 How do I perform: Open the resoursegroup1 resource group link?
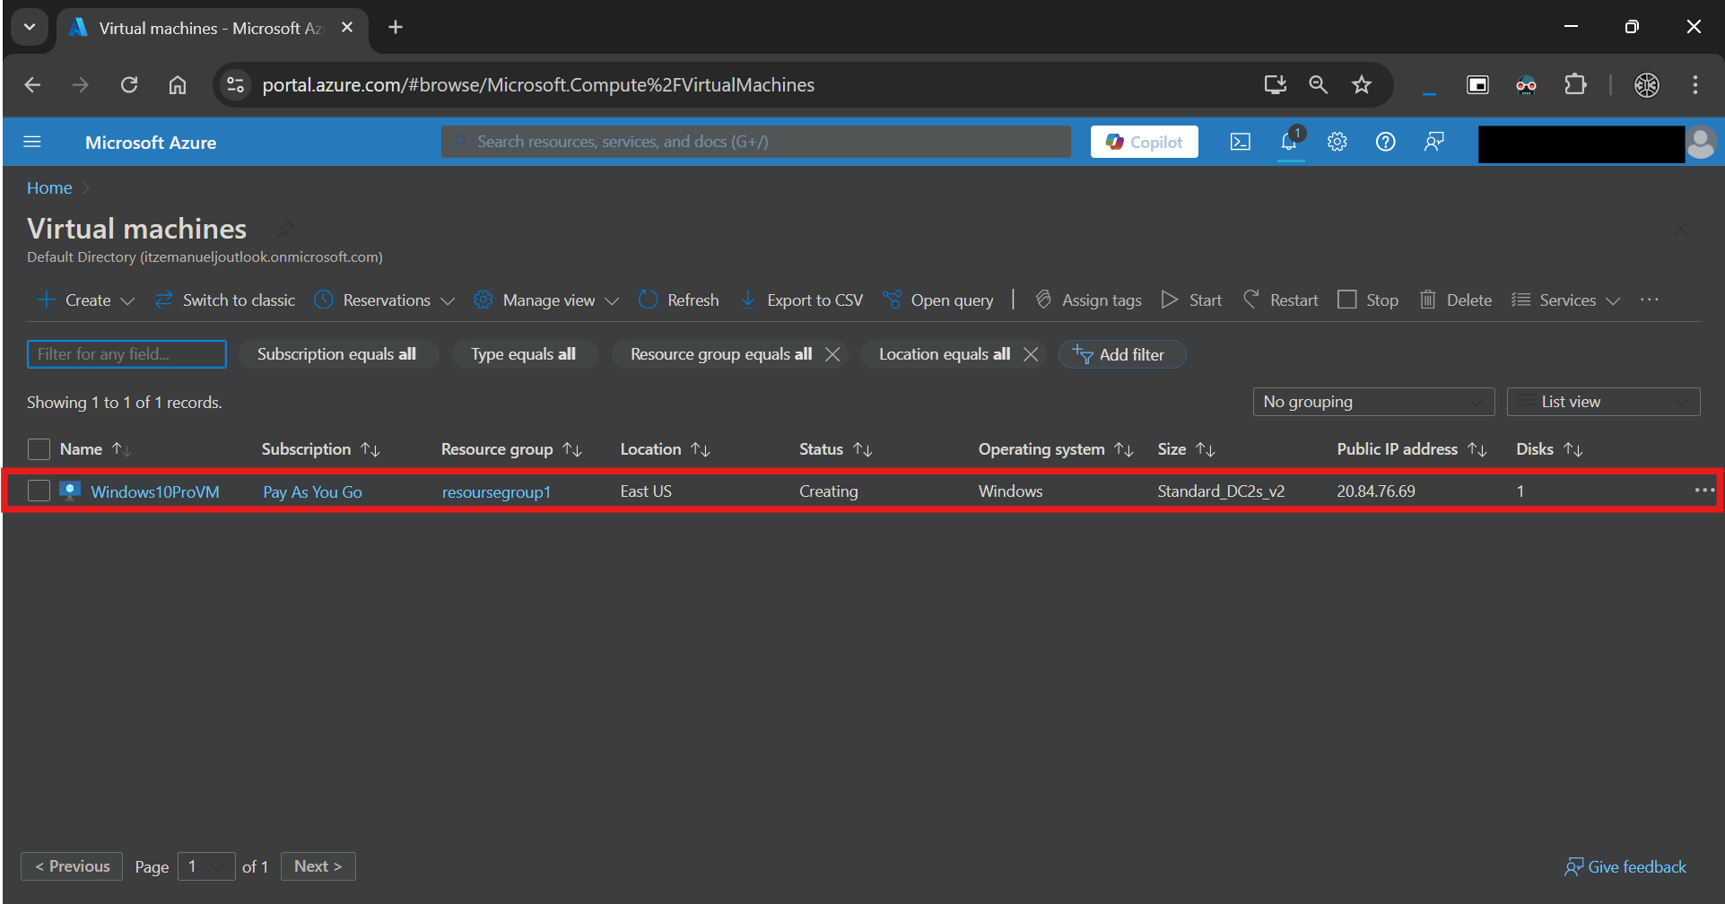[x=496, y=491]
